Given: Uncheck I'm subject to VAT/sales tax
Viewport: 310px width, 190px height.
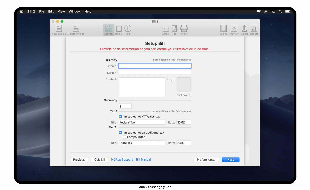Looking at the screenshot, I should coord(120,117).
